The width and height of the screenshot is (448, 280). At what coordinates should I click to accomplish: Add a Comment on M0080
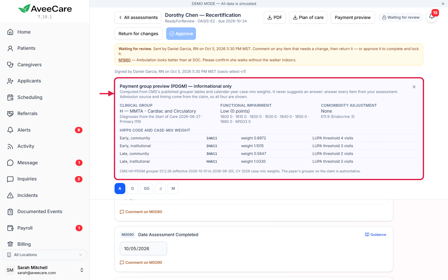[x=141, y=212]
